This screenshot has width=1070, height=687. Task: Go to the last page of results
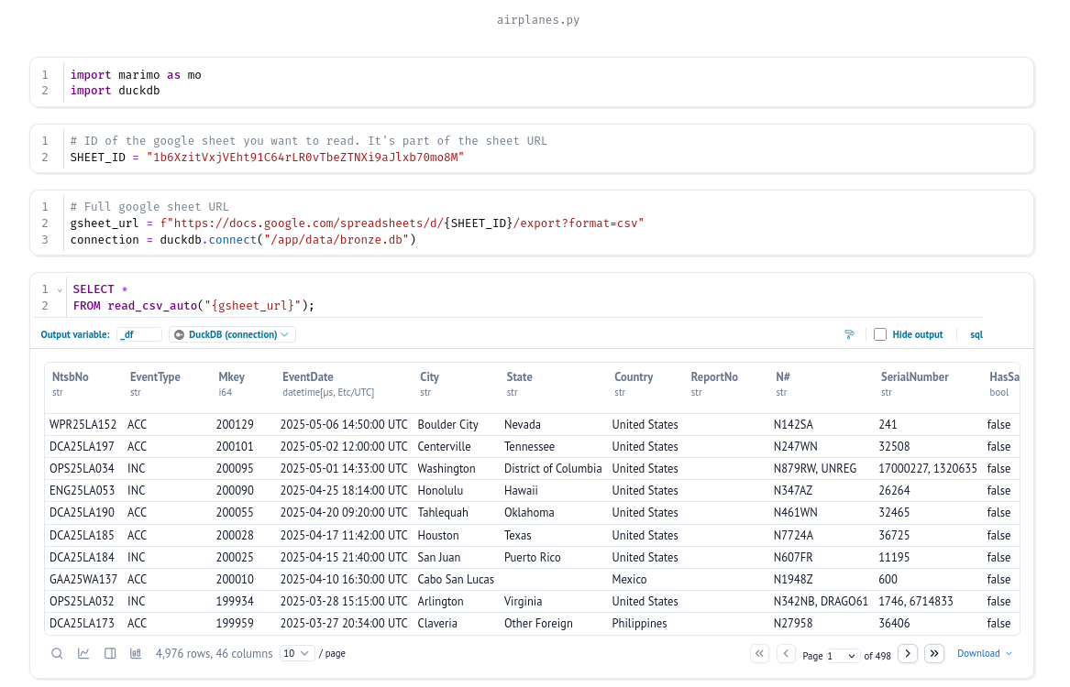point(933,653)
